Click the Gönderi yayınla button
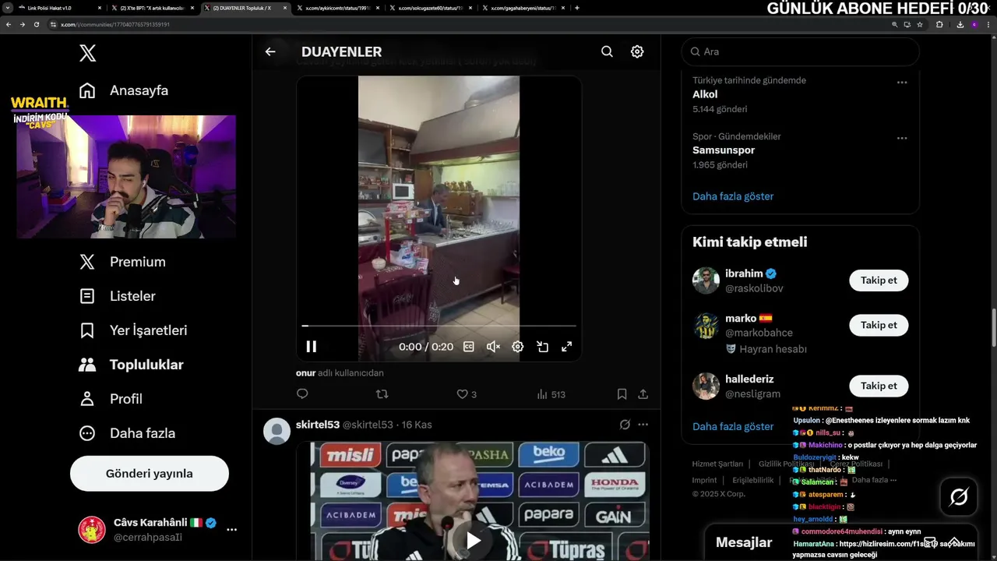Viewport: 997px width, 561px height. (150, 474)
